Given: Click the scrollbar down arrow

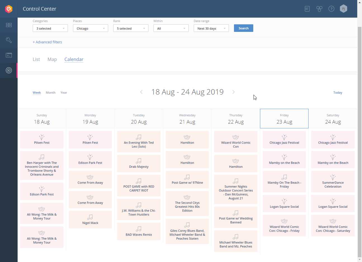Looking at the screenshot, I should coord(359,259).
